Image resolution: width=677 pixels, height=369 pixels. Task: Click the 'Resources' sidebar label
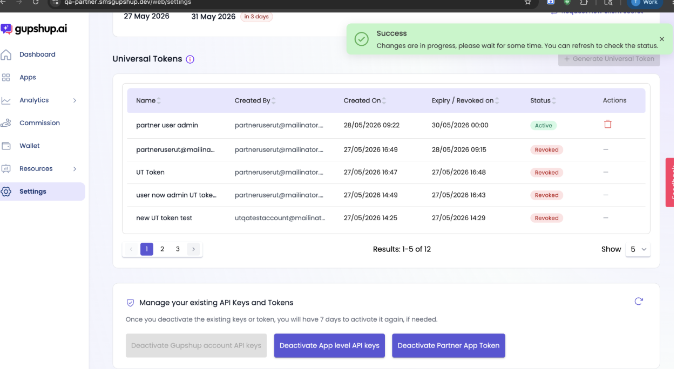[36, 169]
